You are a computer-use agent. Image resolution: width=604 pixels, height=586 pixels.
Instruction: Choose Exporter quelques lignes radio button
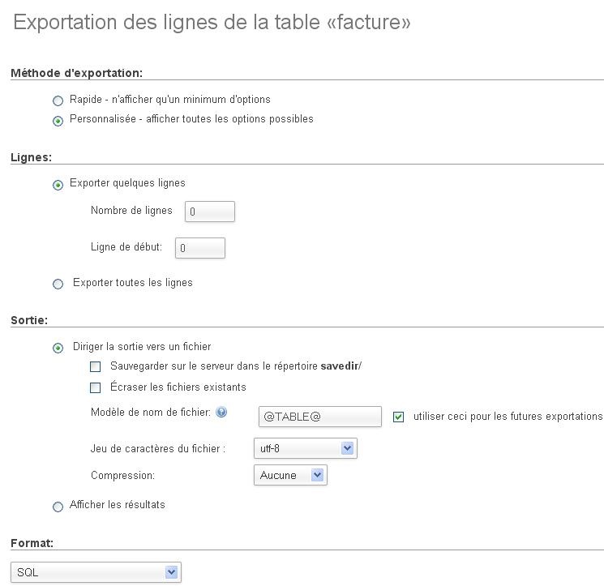[58, 185]
